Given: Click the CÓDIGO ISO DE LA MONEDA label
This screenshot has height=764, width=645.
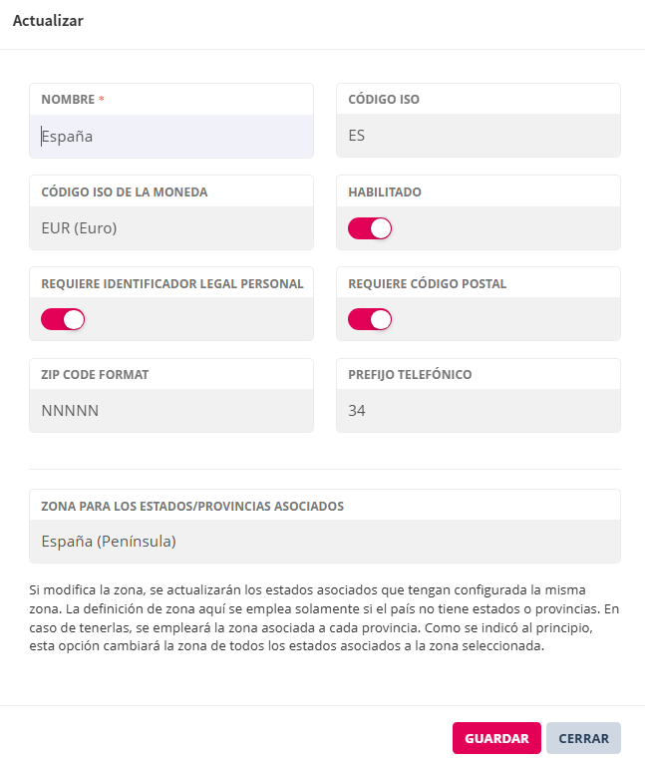Looking at the screenshot, I should 124,191.
